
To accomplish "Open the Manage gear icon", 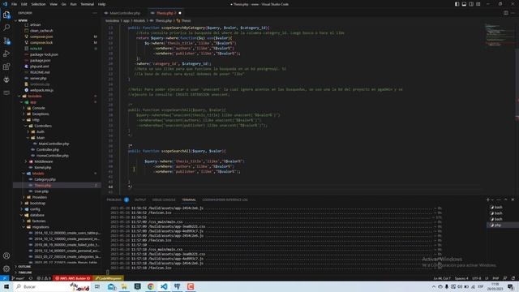I will coord(6,268).
